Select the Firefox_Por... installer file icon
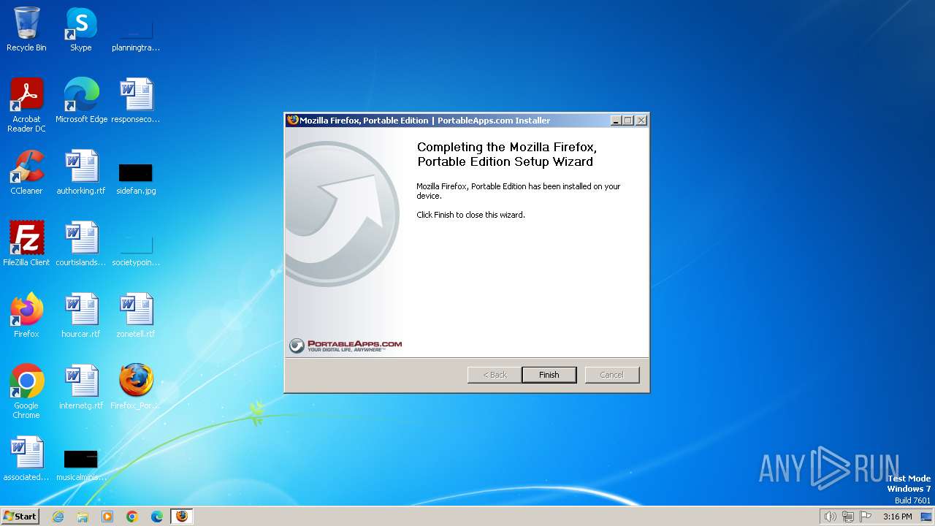935x526 pixels. pos(136,387)
